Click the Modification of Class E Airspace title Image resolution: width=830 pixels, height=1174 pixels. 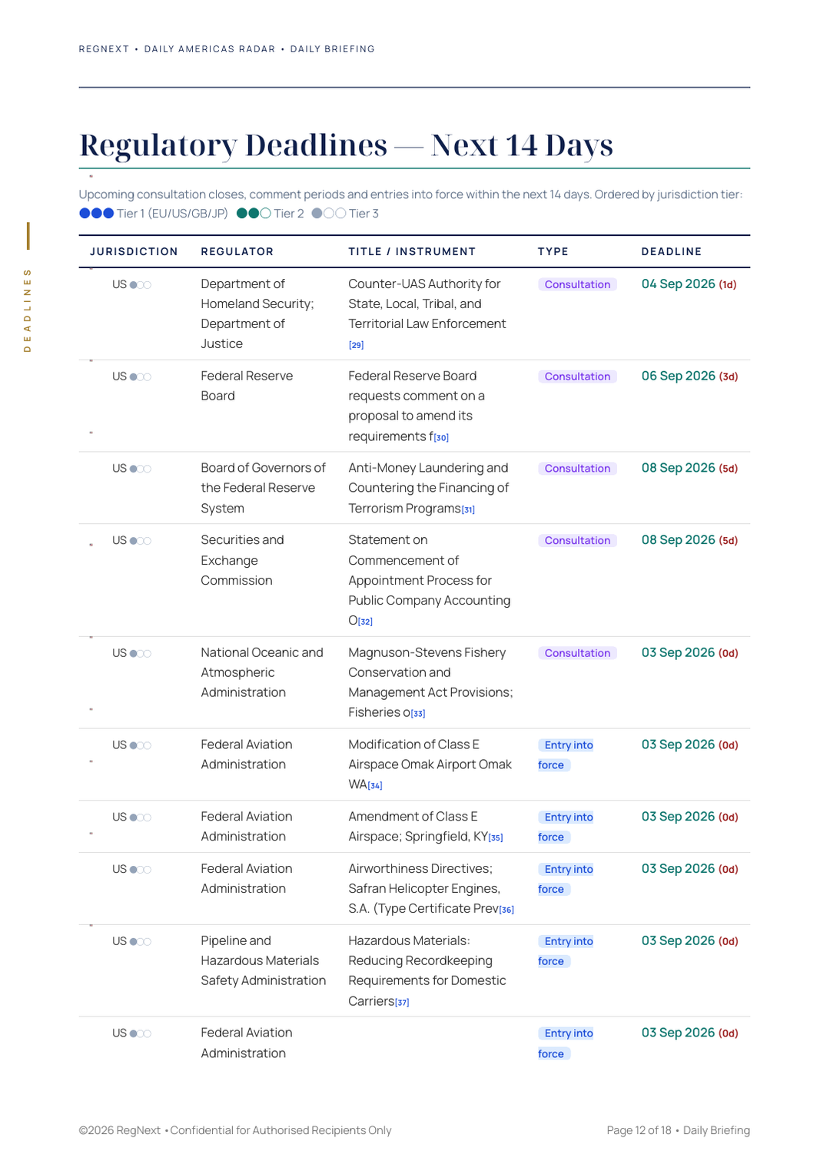coord(430,764)
